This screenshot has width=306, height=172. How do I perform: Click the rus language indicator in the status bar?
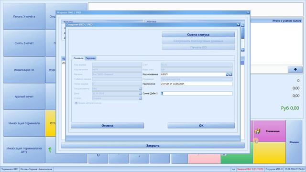click(233, 169)
